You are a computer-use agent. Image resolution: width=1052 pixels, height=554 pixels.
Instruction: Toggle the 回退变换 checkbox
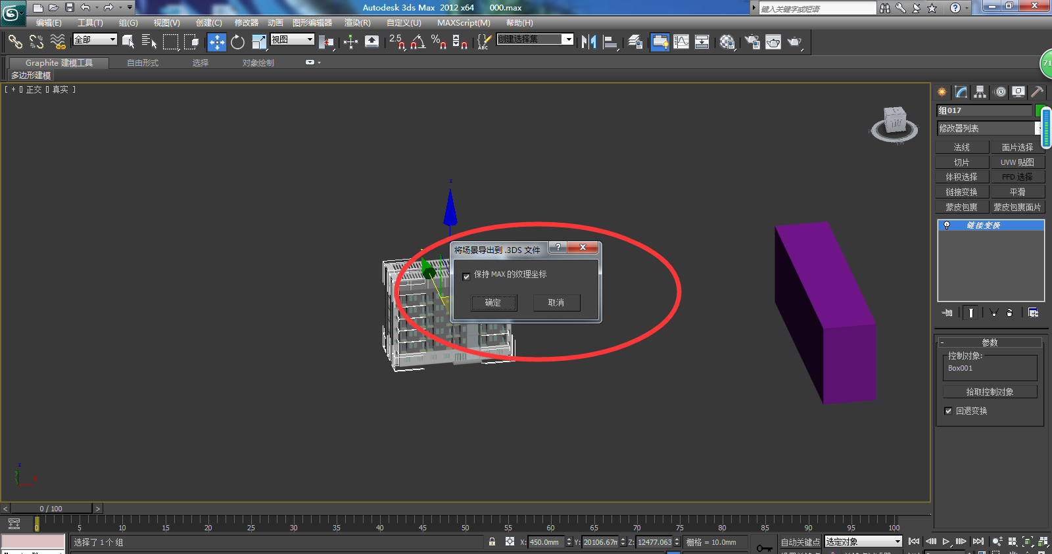[x=948, y=411]
